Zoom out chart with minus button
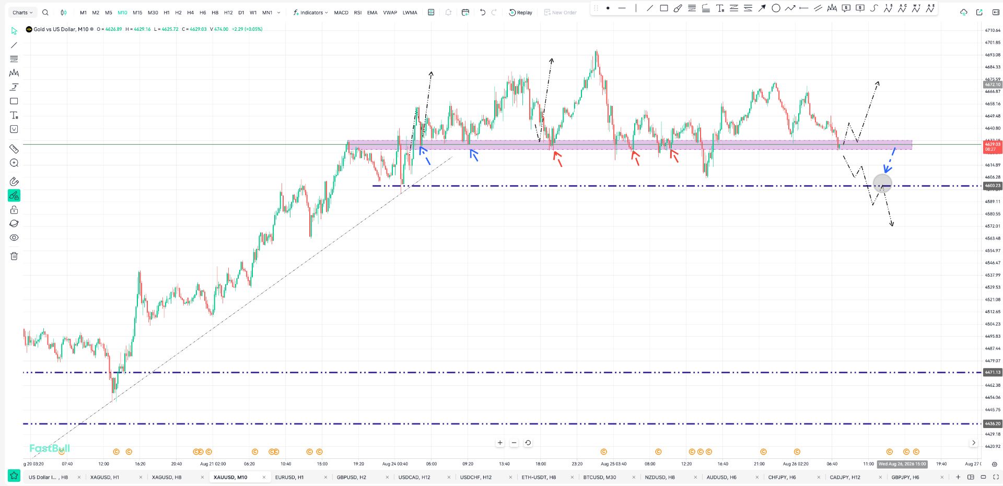Image resolution: width=1003 pixels, height=486 pixels. pos(514,443)
